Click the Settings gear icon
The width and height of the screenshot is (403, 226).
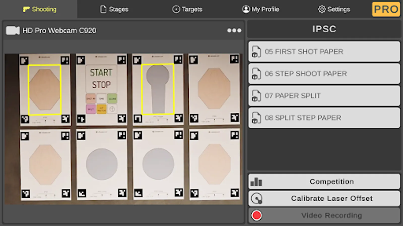point(322,9)
